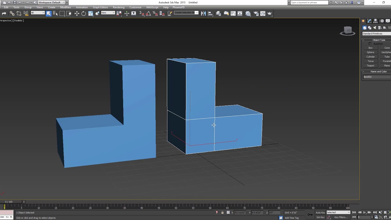391x220 pixels.
Task: Click the Cylinder primitive button
Action: tap(371, 57)
